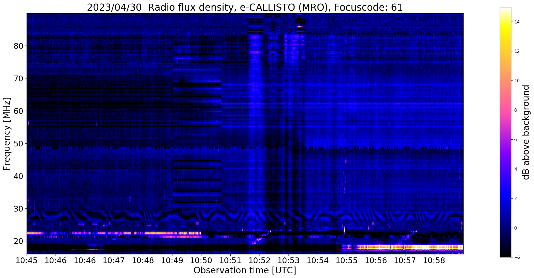Image resolution: width=534 pixels, height=278 pixels.
Task: Click the 'Observation time [UTC]' axis label
Action: click(x=245, y=270)
